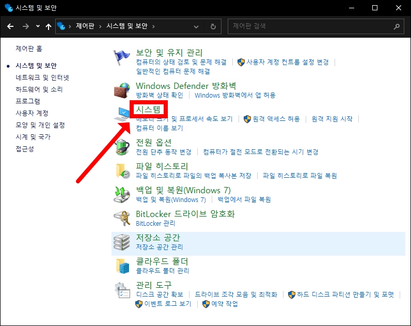This screenshot has width=411, height=326.
Task: Open the 파일 히스토리 heading
Action: 162,166
